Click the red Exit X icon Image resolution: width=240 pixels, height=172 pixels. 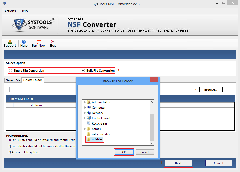53,42
